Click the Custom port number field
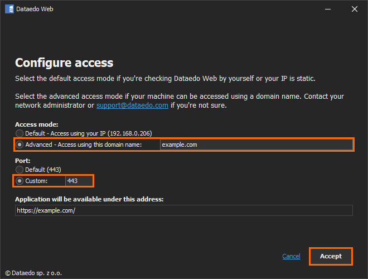Screen dimensions: 368x279 [x=79, y=181]
